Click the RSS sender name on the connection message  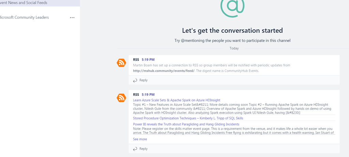pos(136,60)
